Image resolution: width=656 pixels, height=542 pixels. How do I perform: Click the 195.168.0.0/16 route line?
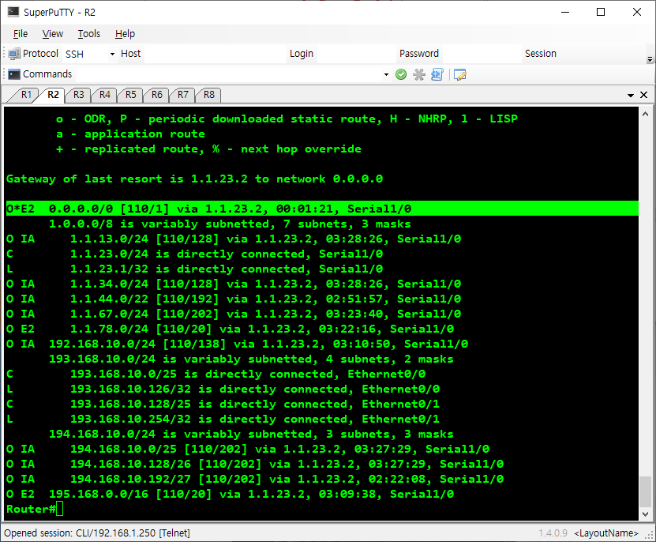[x=230, y=494]
